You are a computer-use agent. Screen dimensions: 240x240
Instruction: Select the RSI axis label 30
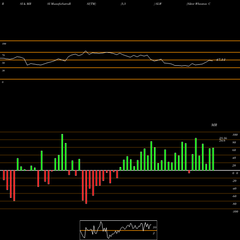click(3, 71)
